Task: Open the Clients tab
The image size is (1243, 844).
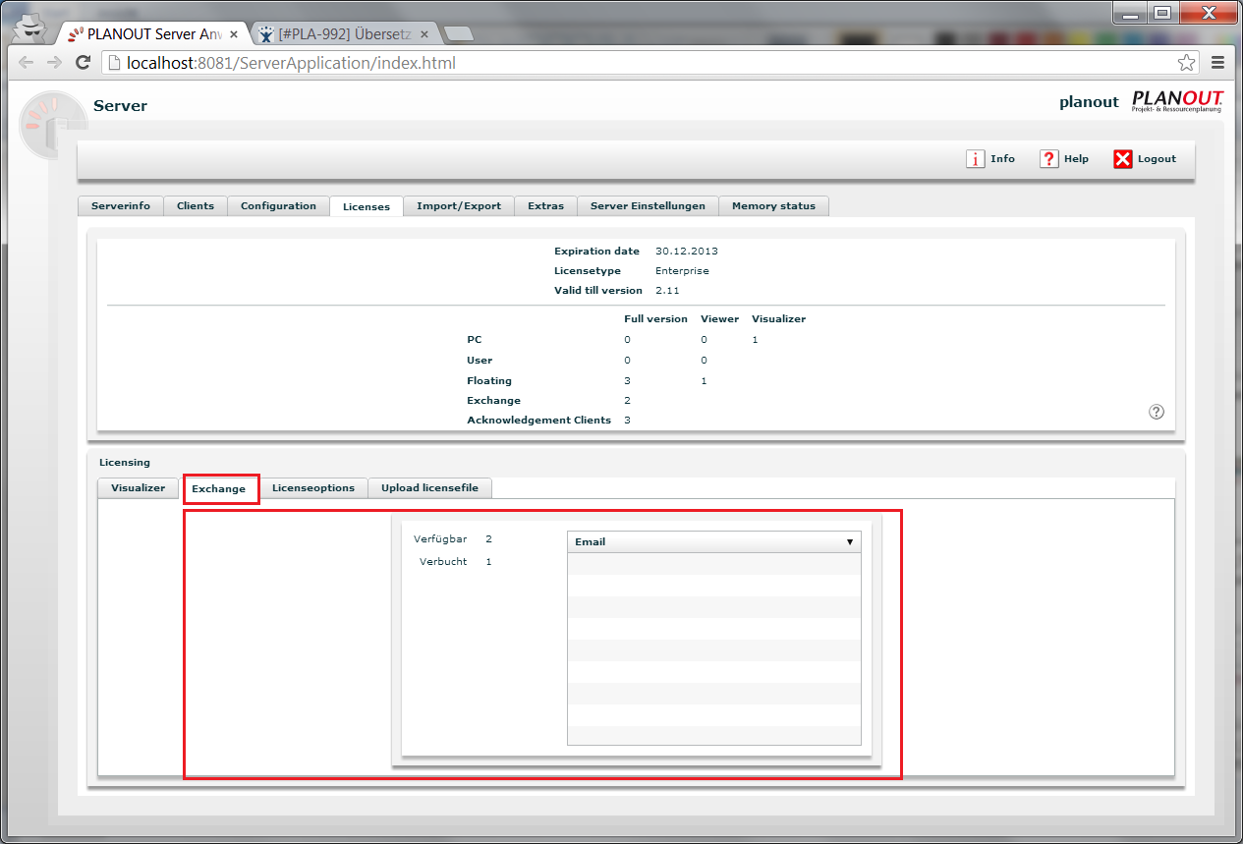Action: pos(196,206)
